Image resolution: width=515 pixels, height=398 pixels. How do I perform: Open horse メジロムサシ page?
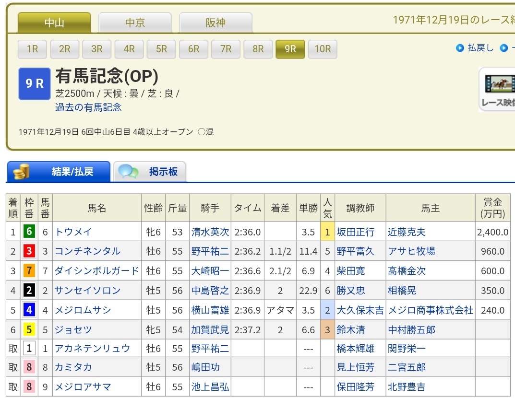[x=83, y=310]
